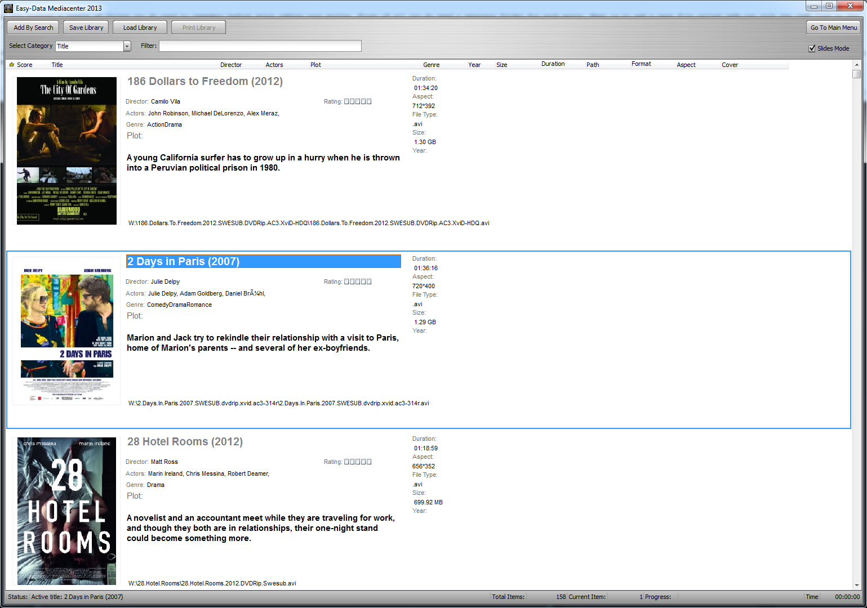Click director name Camilo Vila
Screen dimensions: 867x608
[x=166, y=101]
